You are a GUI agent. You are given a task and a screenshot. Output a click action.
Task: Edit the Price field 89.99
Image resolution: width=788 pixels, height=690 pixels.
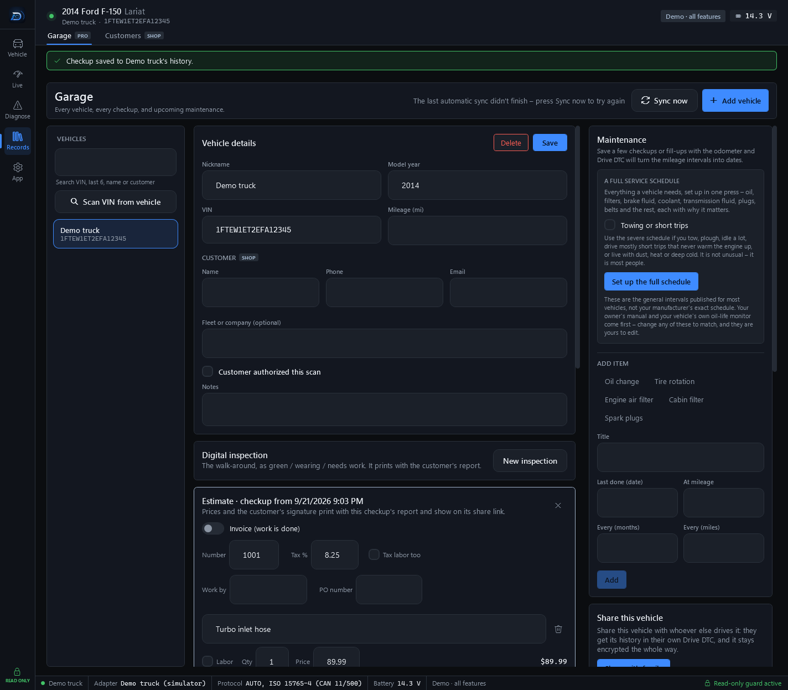point(336,657)
